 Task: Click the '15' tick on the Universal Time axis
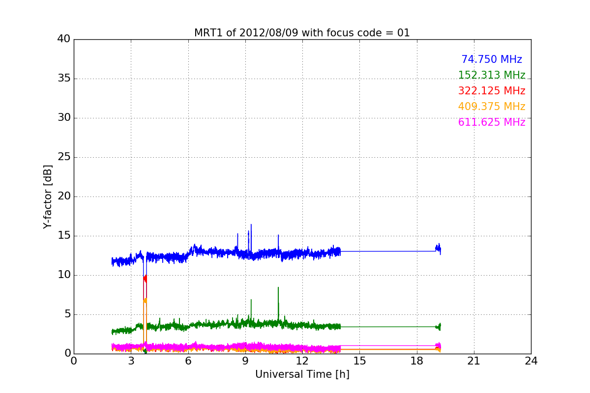pyautogui.click(x=359, y=361)
